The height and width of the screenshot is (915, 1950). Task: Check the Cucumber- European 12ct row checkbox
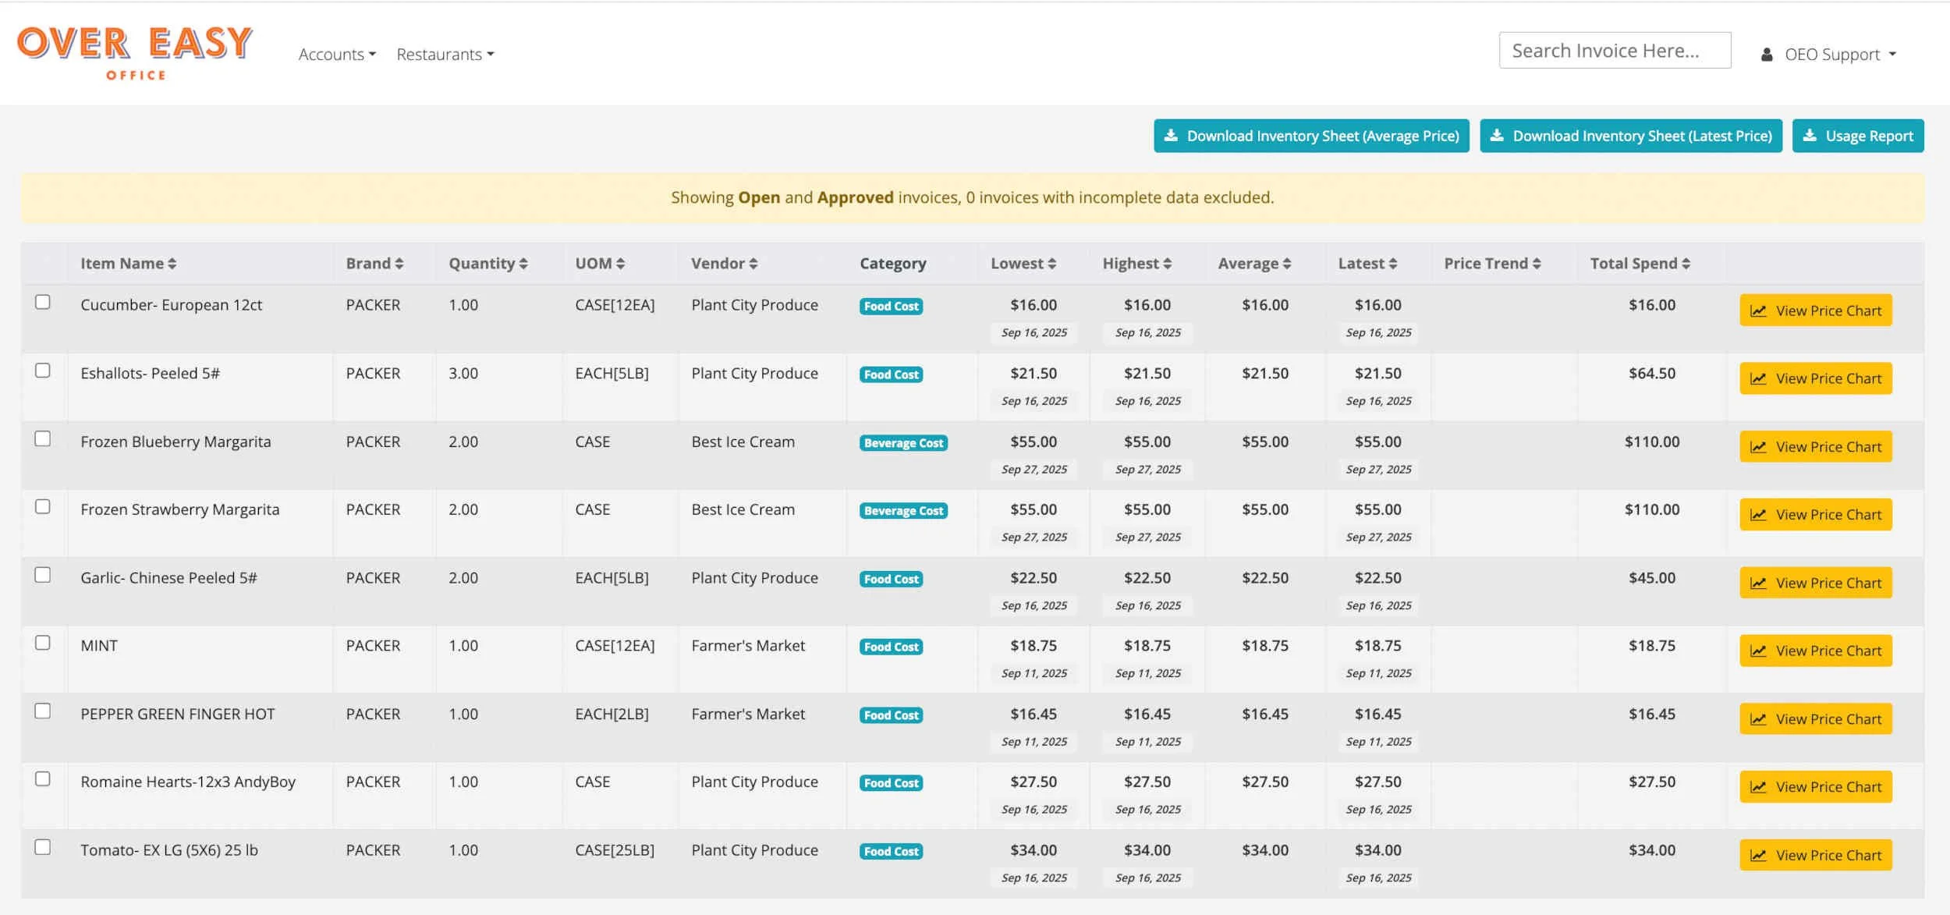(x=43, y=302)
